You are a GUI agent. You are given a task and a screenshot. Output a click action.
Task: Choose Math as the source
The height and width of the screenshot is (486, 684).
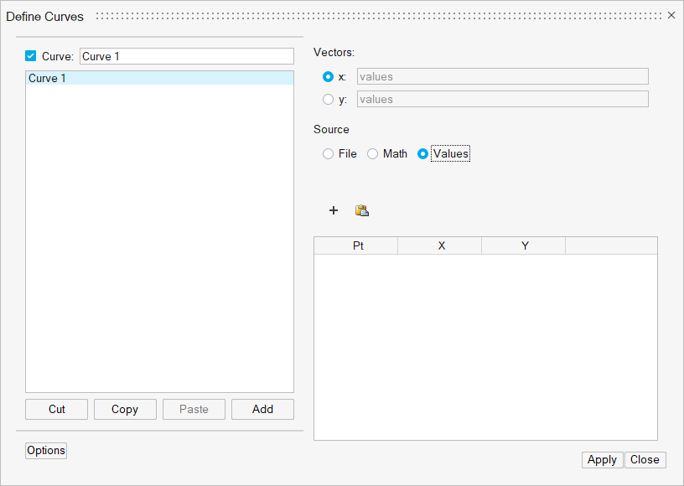pos(372,154)
